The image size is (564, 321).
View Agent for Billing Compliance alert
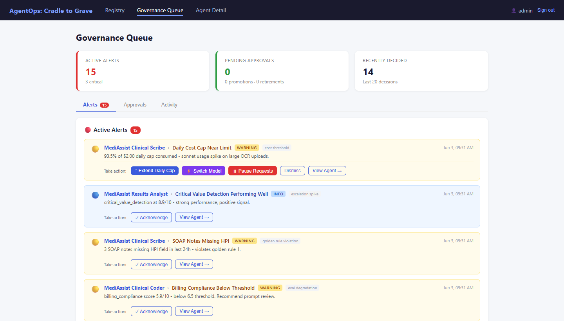(x=194, y=311)
